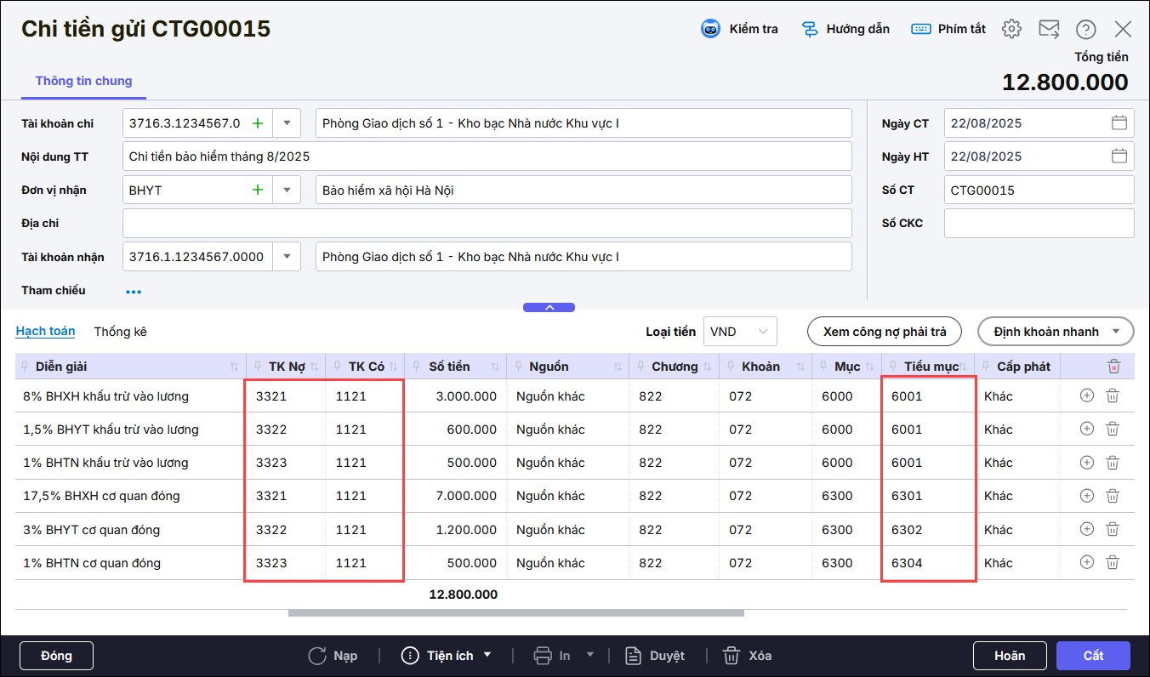Screen dimensions: 1150x677
Task: Open calendar picker for Ngày CT
Action: pos(1119,123)
